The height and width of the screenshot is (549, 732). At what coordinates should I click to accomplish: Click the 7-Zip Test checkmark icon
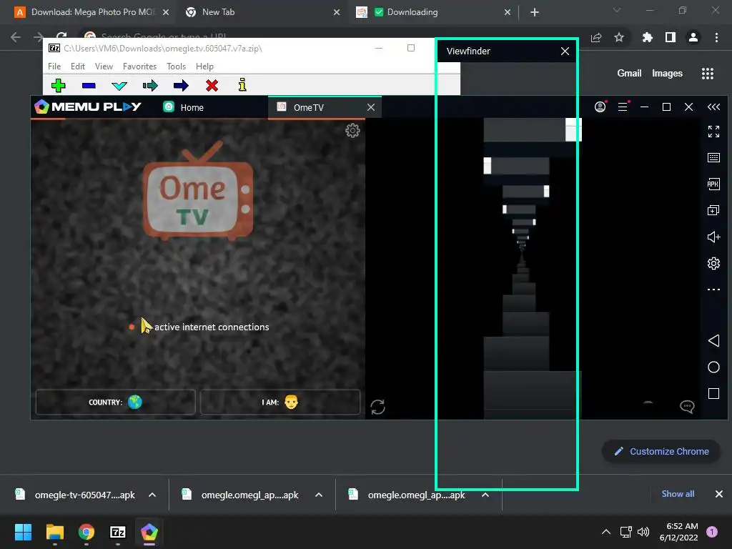coord(119,86)
